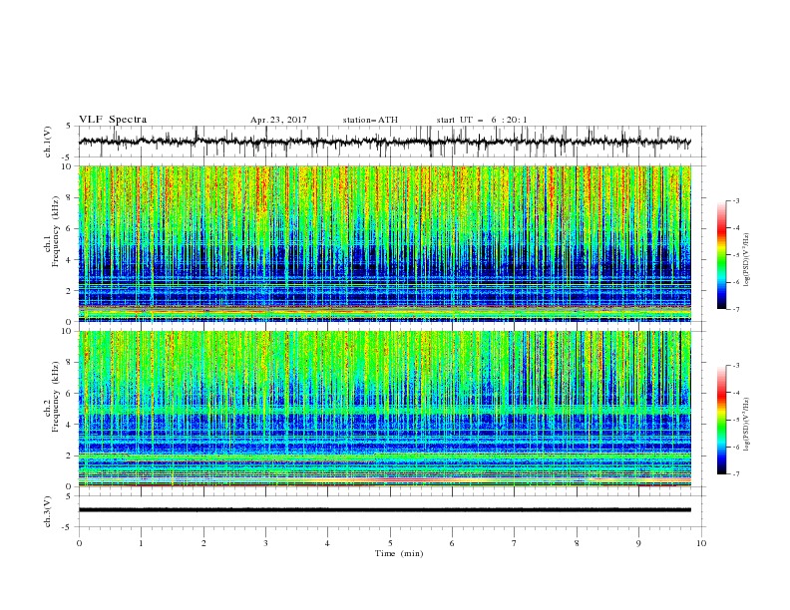Viewport: 790px width, 610px height.
Task: Click the 'Time (min)' axis label
Action: (x=399, y=553)
